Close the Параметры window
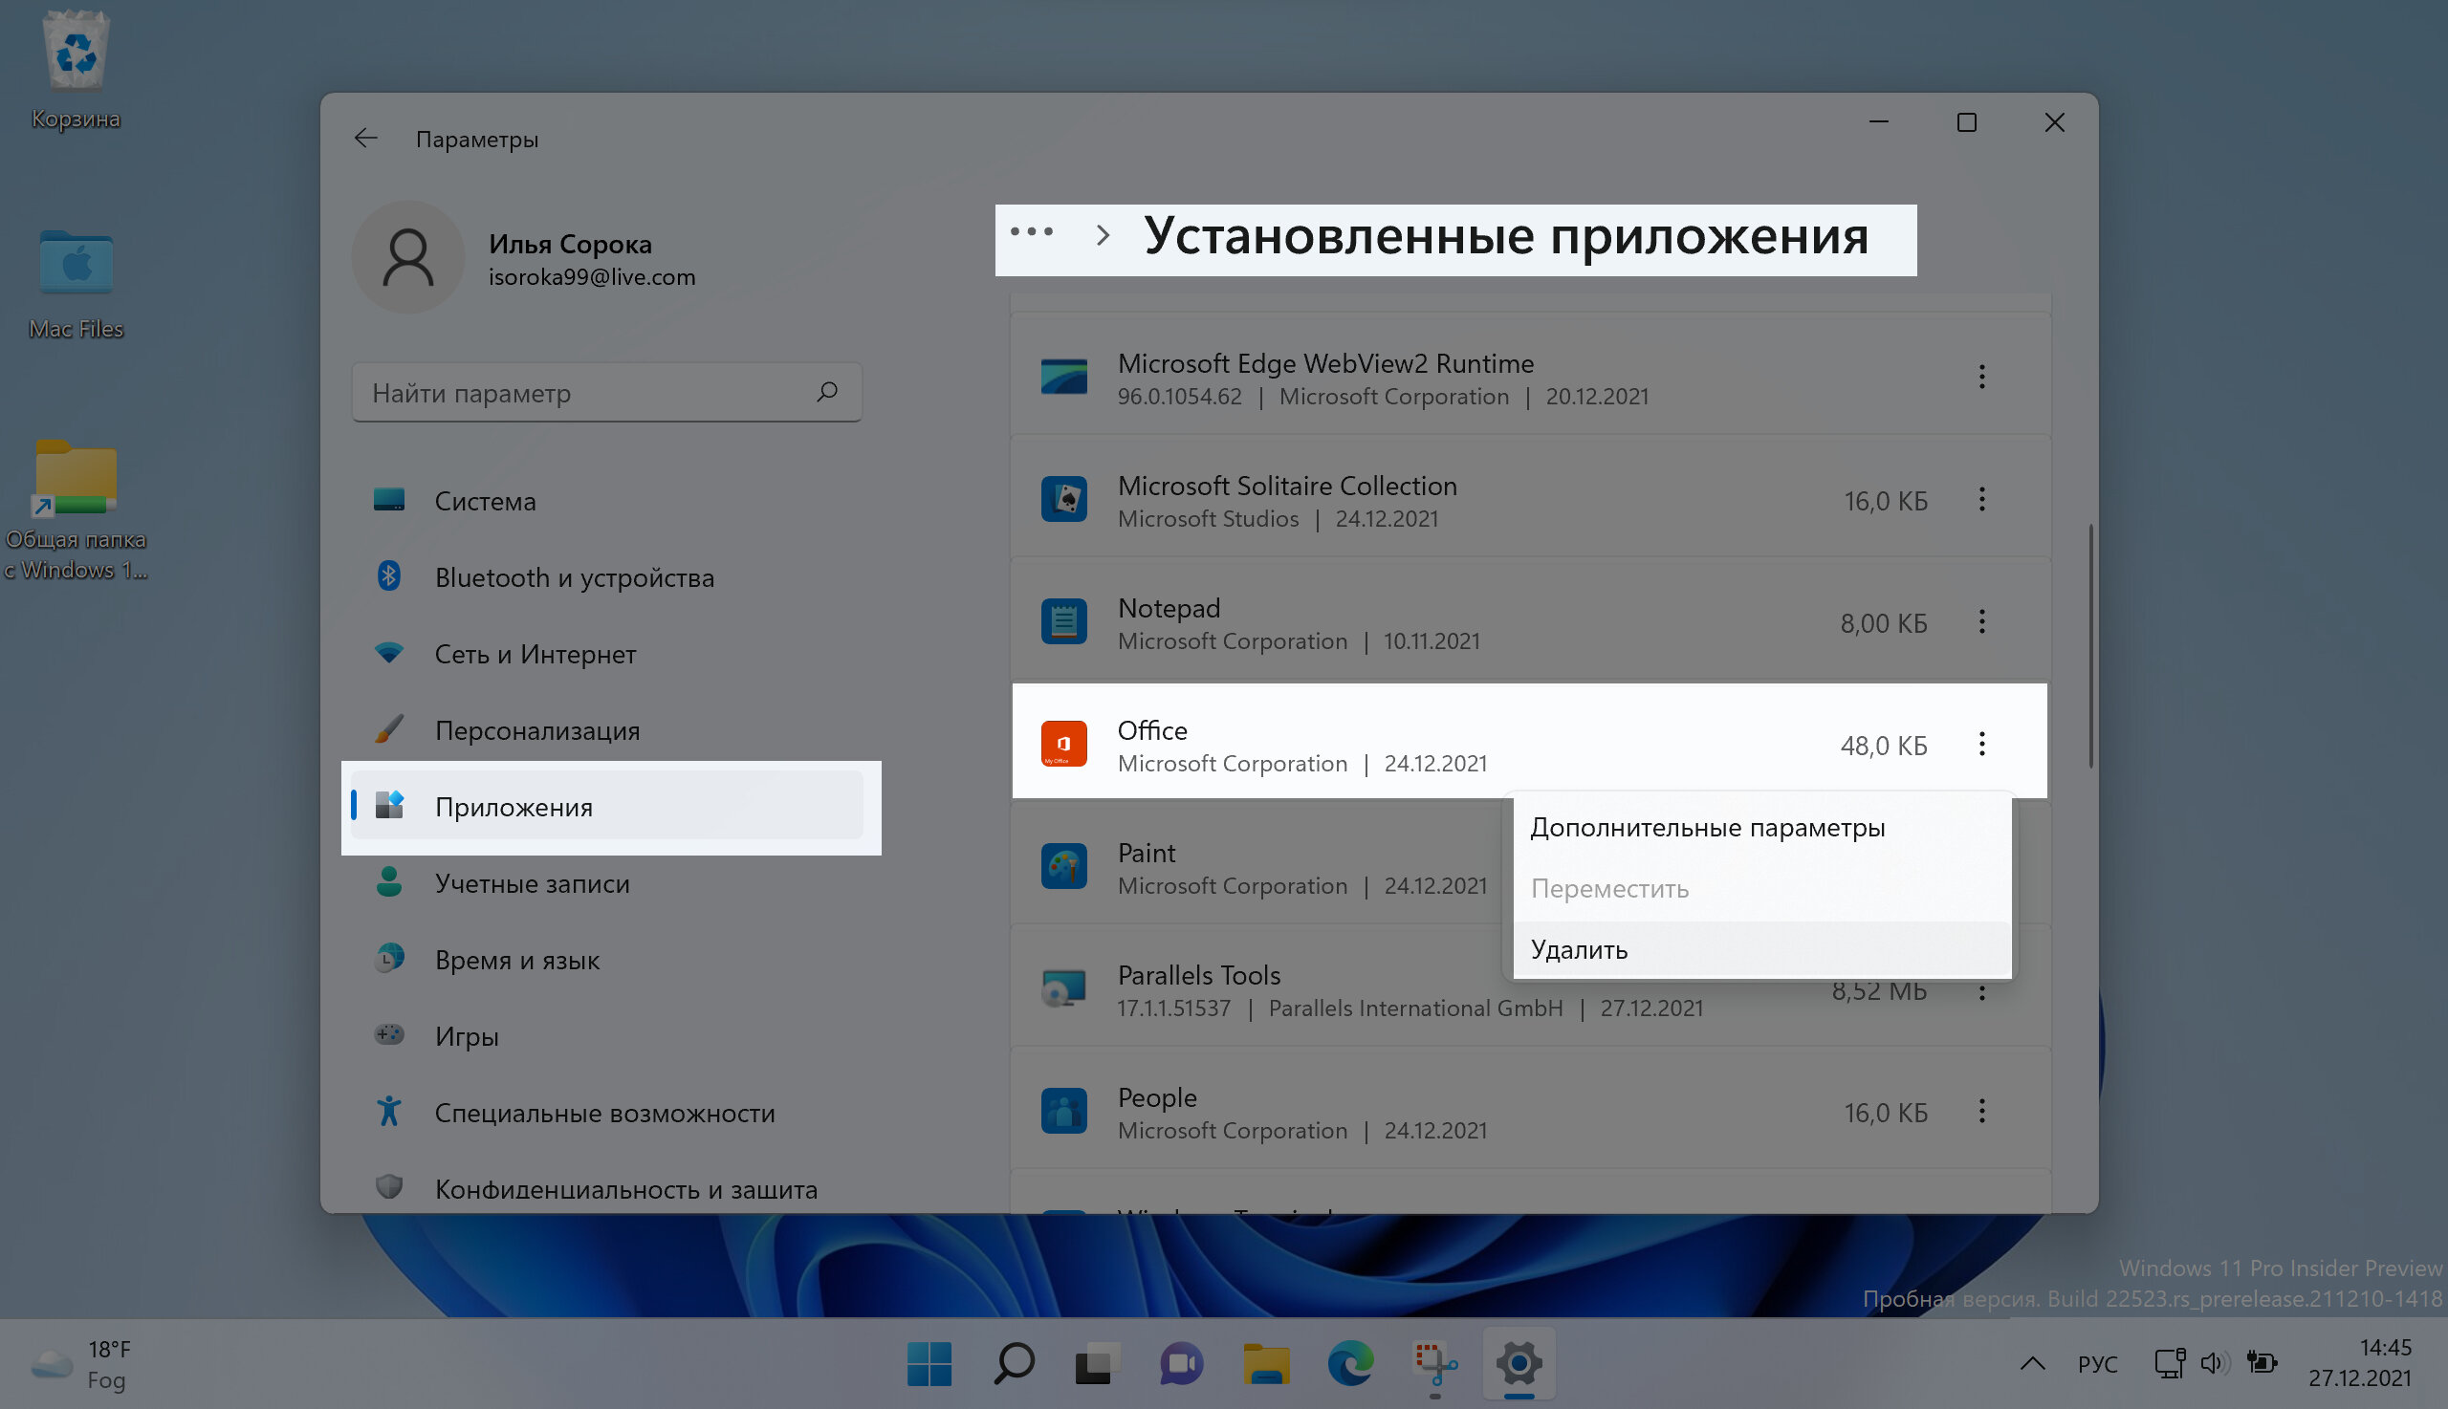 coord(2054,123)
